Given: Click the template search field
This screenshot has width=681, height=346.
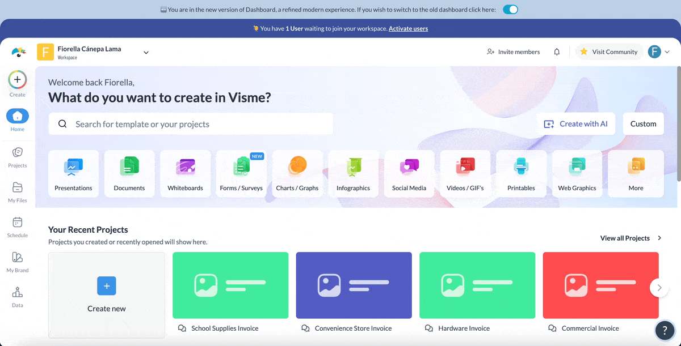Looking at the screenshot, I should [x=191, y=123].
